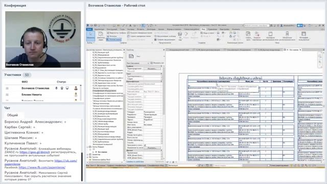327x184 pixels.
Task: Click Применить button in Properties
Action: (x=159, y=162)
